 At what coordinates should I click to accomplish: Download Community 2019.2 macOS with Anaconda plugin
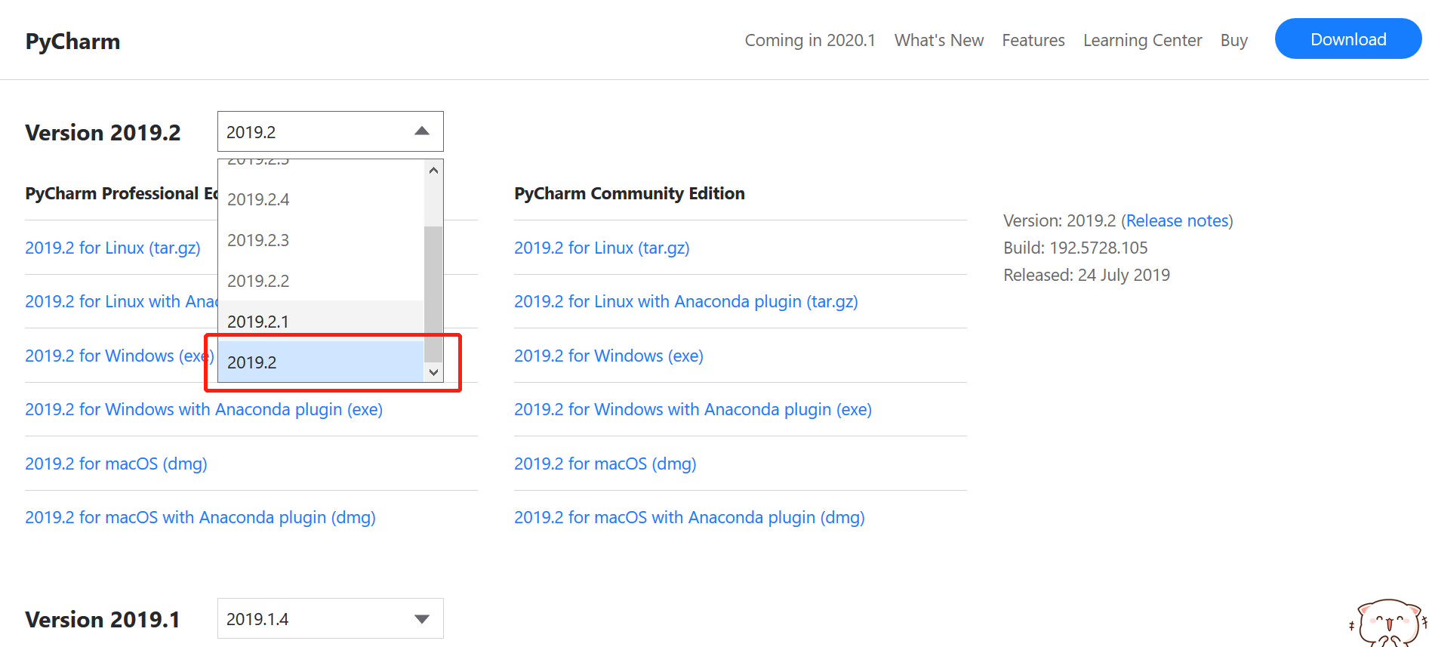(689, 517)
